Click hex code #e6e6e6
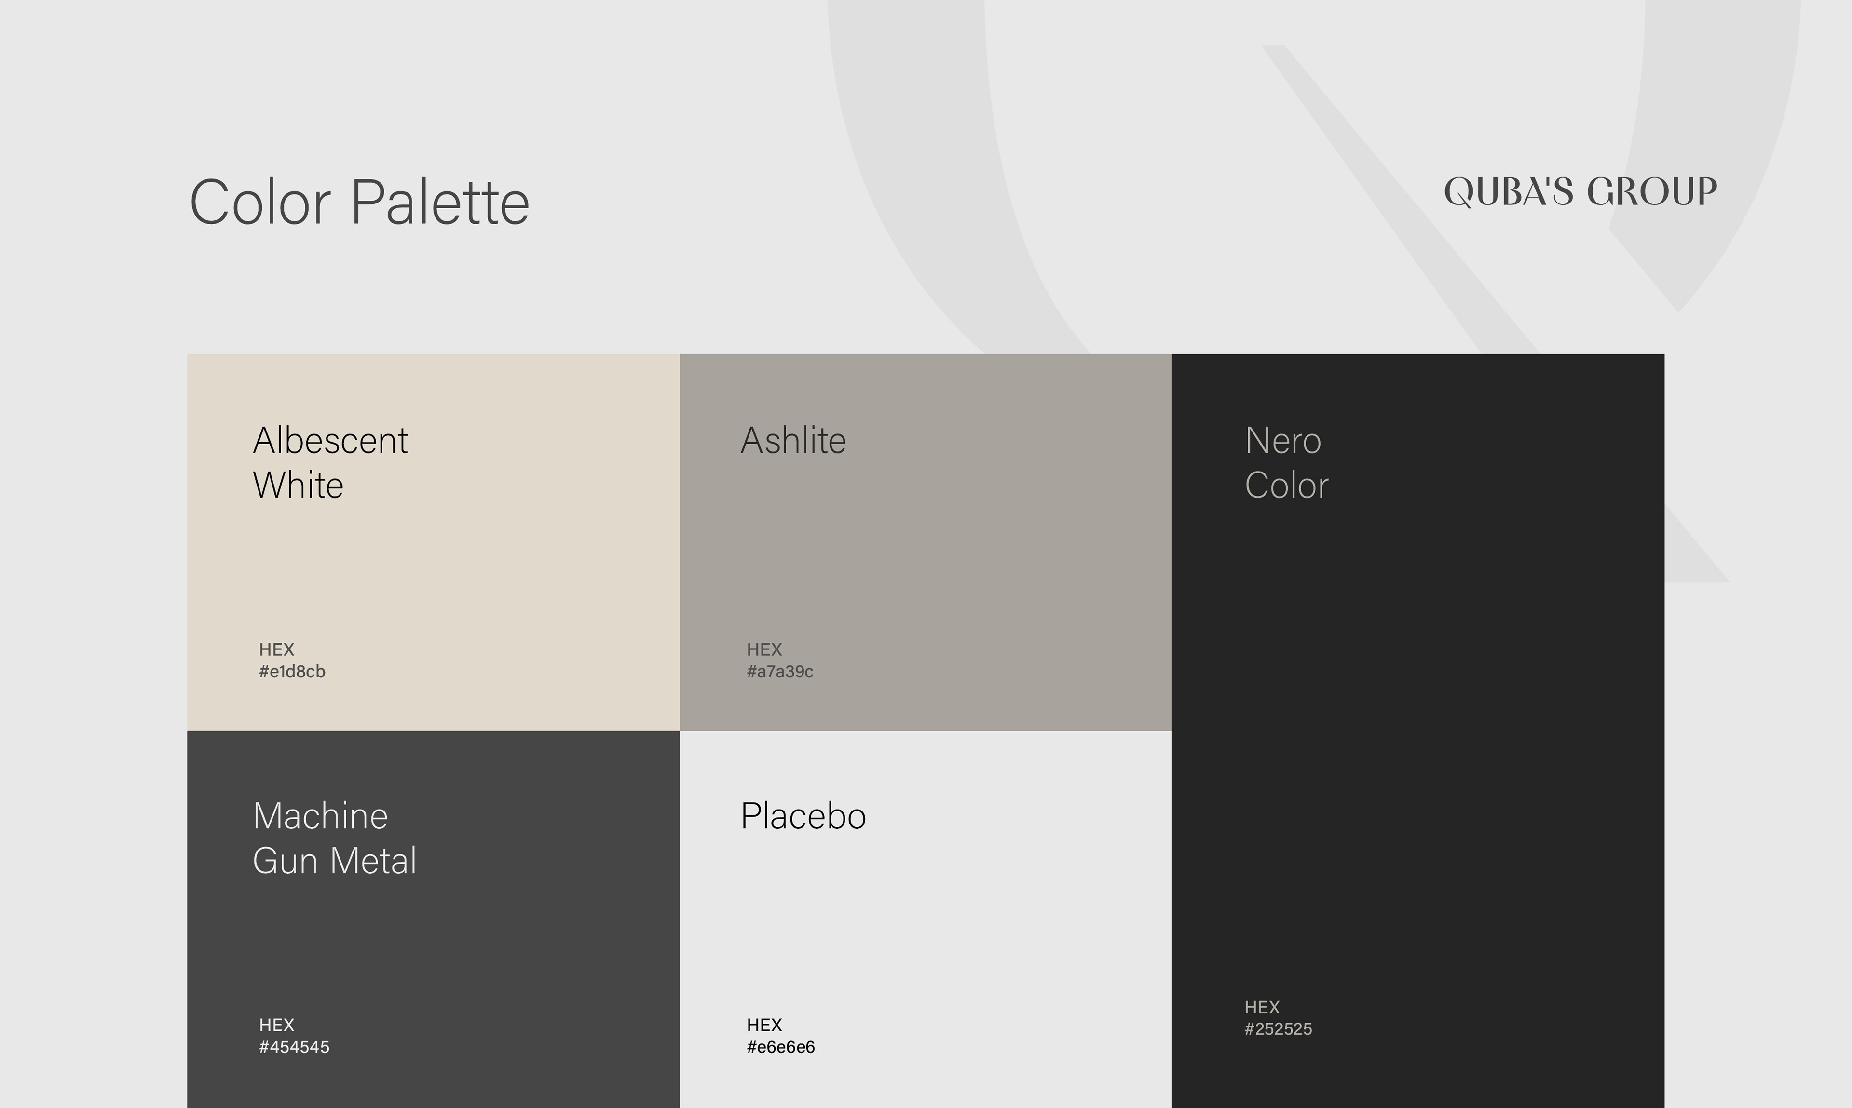Image resolution: width=1852 pixels, height=1108 pixels. 780,1047
